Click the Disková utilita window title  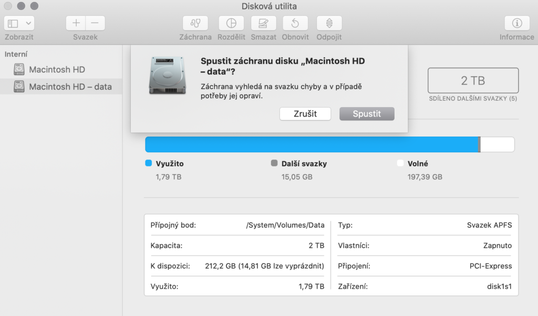[x=269, y=6]
